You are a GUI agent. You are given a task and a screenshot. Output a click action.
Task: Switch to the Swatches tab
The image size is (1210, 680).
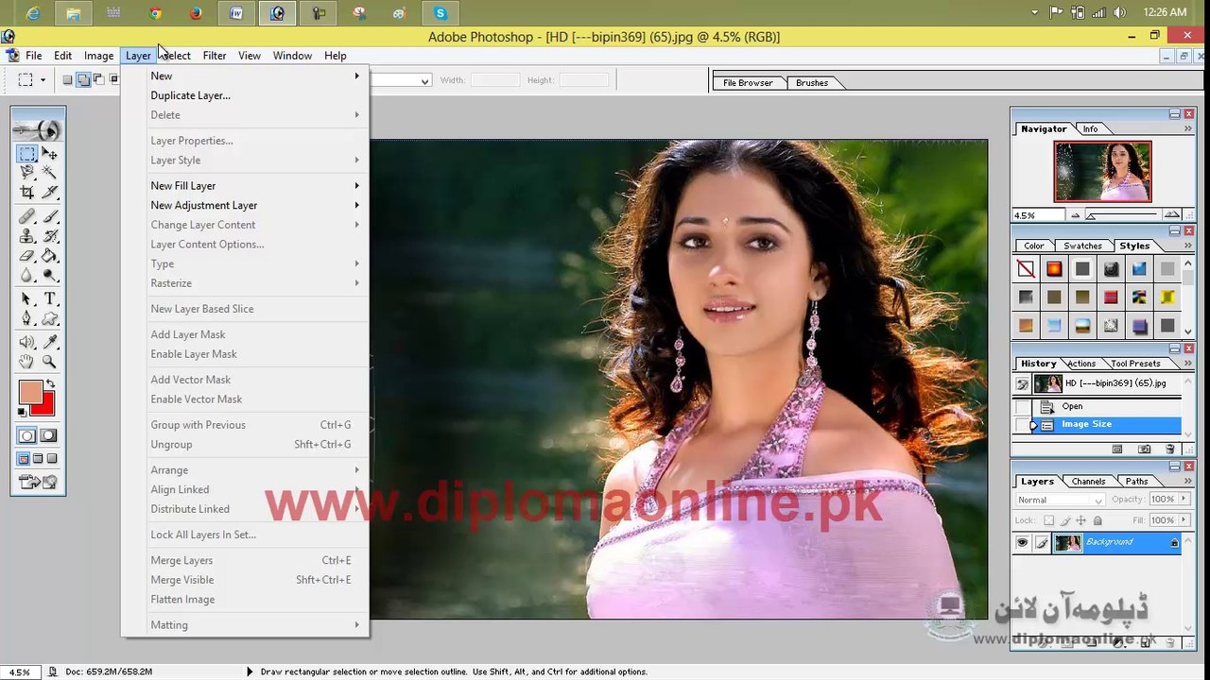[1082, 246]
